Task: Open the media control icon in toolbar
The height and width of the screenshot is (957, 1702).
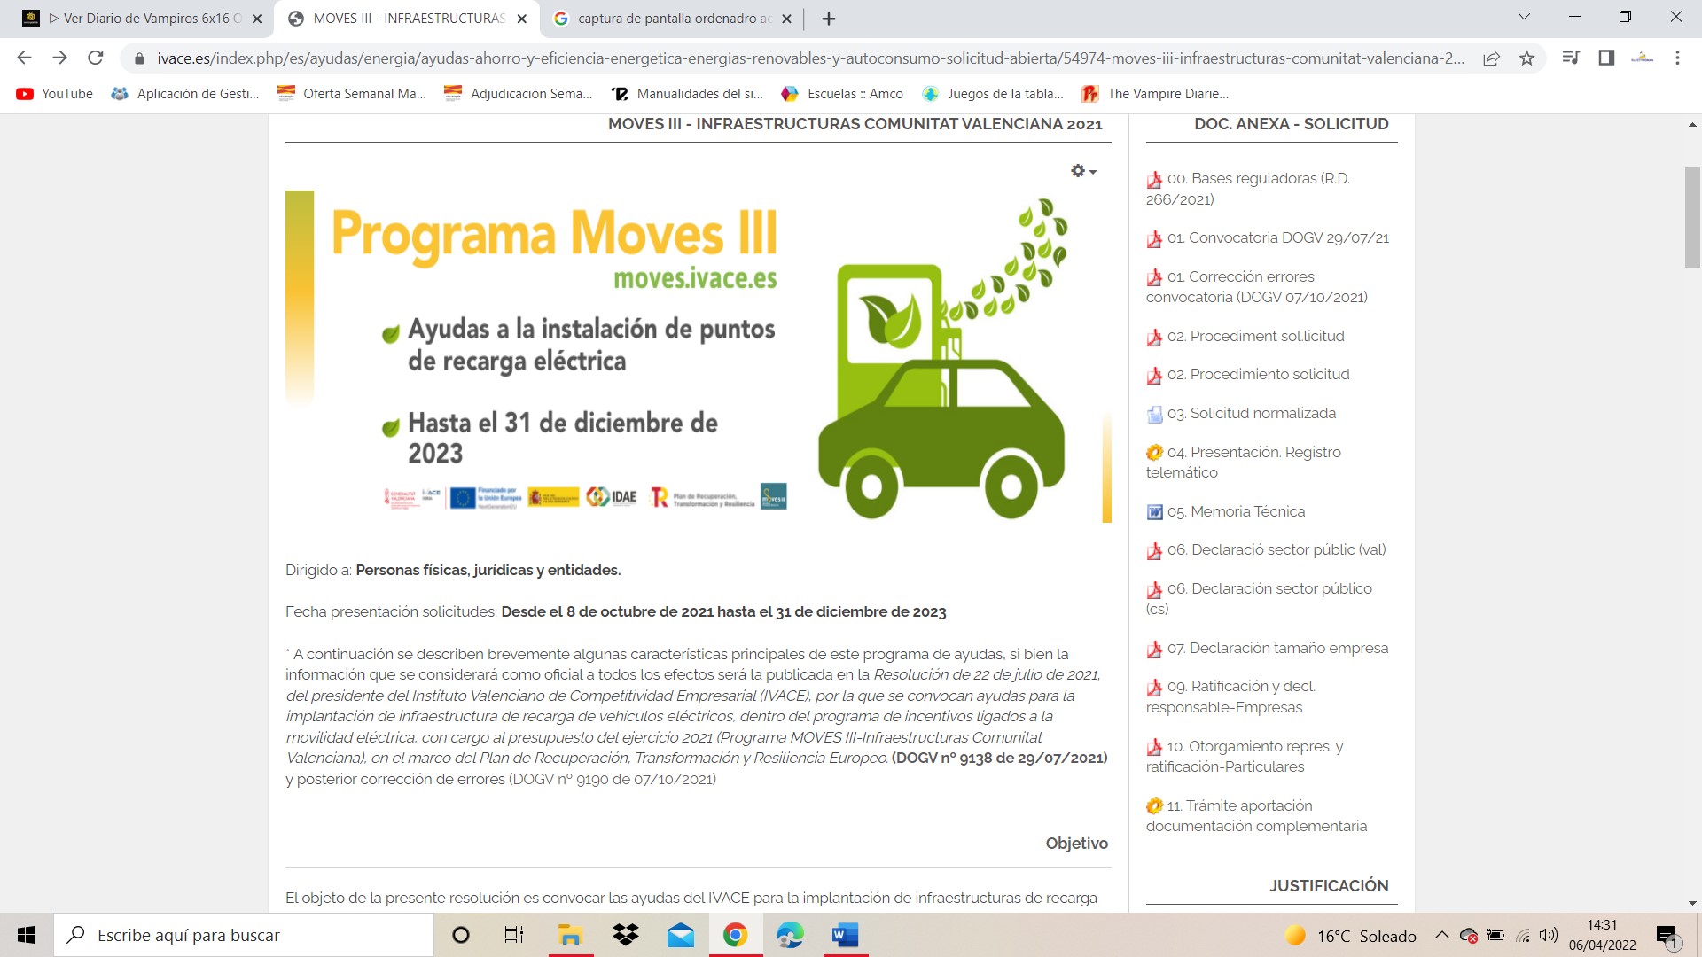Action: tap(1571, 58)
